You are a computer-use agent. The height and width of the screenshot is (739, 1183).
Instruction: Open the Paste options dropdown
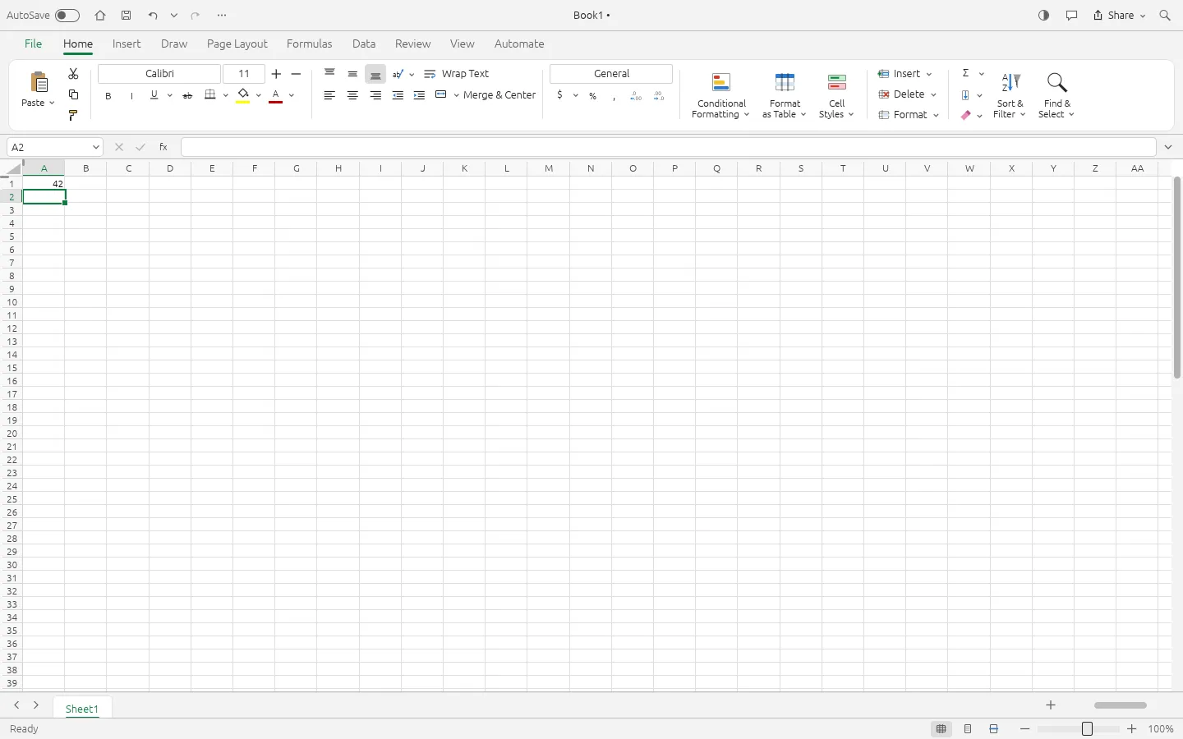[x=52, y=103]
